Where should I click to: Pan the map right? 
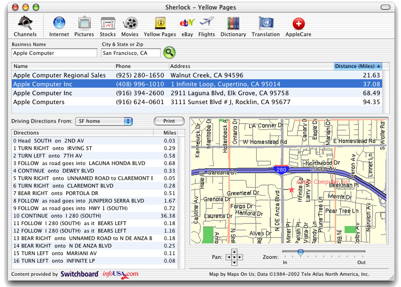240,257
